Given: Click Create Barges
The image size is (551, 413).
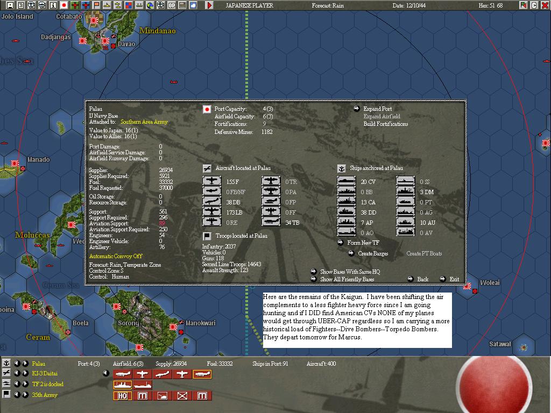Looking at the screenshot, I should tap(373, 254).
